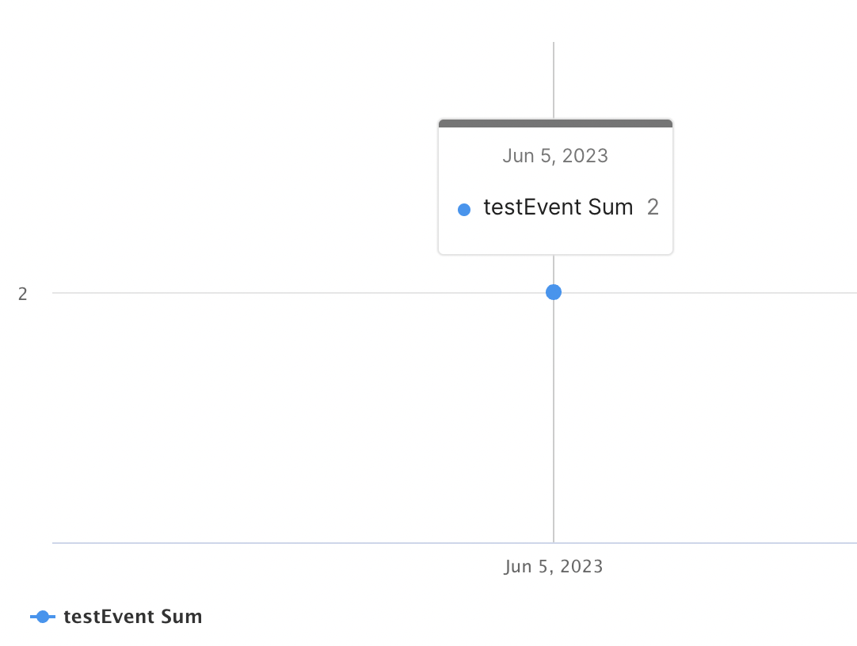Click the blue data point on the chart
Viewport: 857px width, 646px height.
(x=554, y=292)
